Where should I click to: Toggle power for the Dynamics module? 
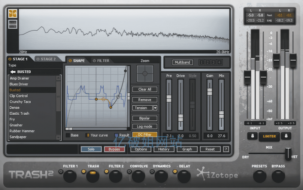pos(152,172)
